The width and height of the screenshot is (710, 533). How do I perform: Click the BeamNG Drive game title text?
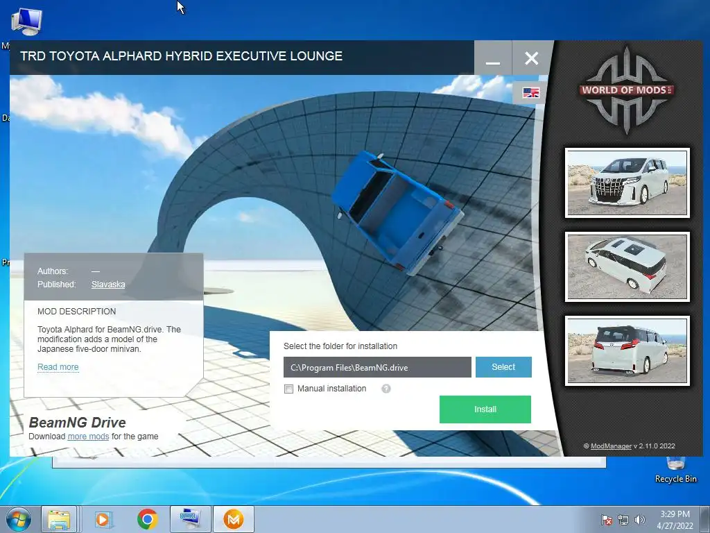click(x=78, y=423)
